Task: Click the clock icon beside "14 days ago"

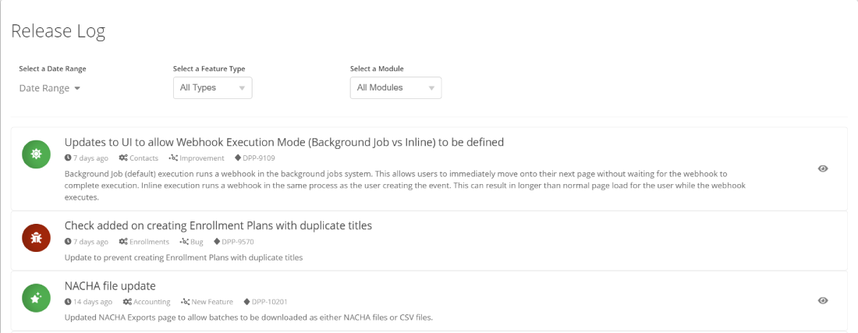Action: (68, 302)
